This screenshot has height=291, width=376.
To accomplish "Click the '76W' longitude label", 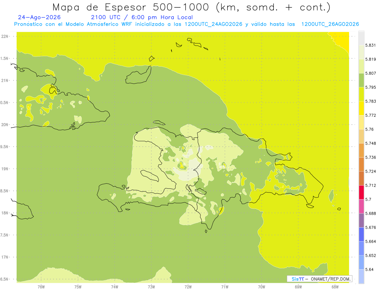I will (x=41, y=286).
